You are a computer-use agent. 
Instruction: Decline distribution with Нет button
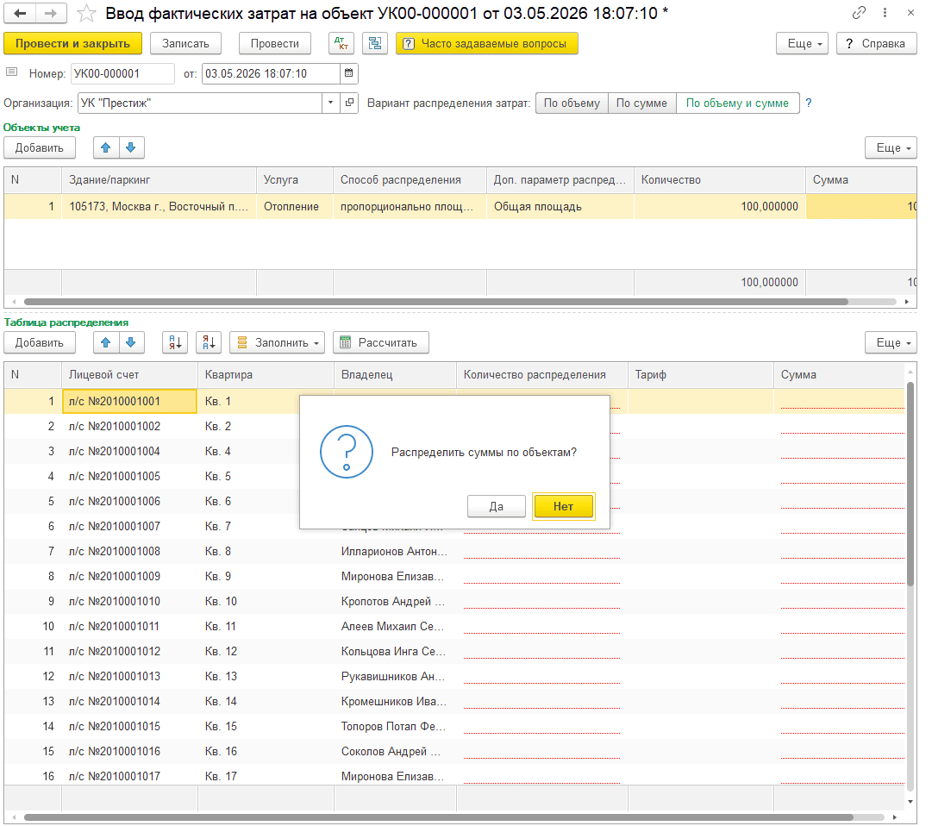tap(564, 506)
